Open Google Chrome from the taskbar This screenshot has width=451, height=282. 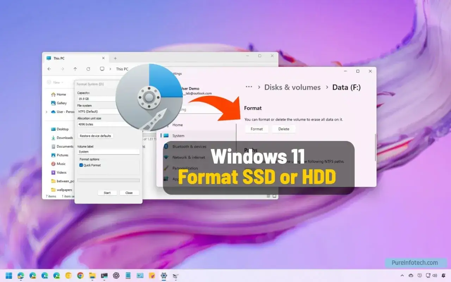(x=80, y=276)
